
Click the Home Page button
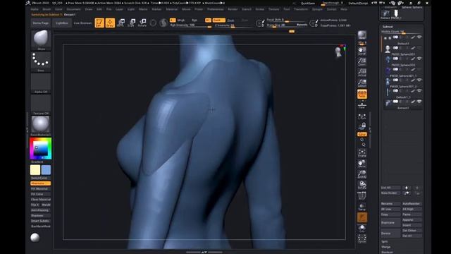(x=41, y=23)
